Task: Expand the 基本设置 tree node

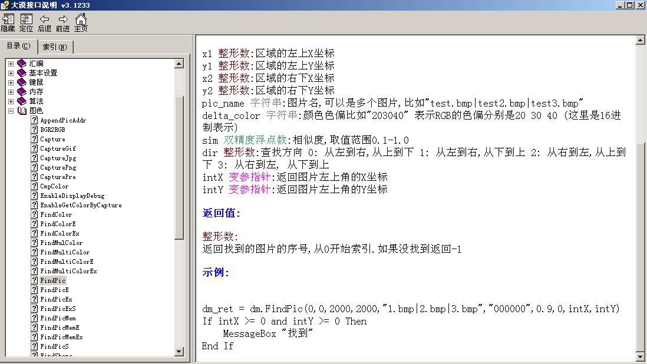Action: click(x=10, y=72)
